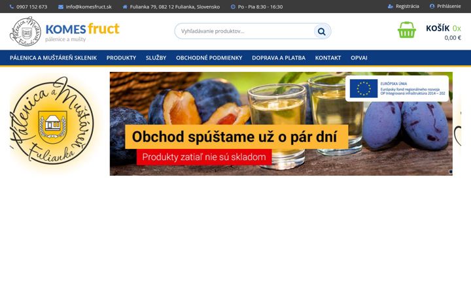
Task: Click the home icon beside the address
Action: point(125,7)
